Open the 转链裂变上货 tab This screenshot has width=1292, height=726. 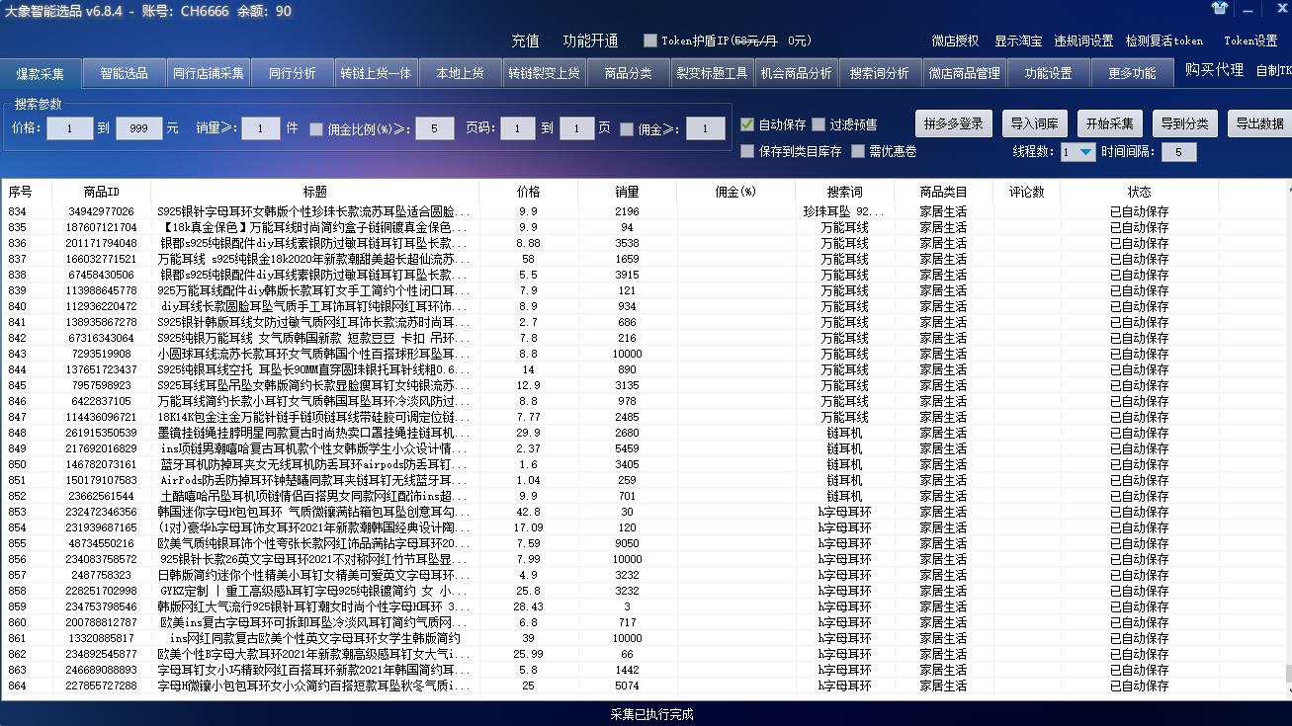(x=544, y=73)
